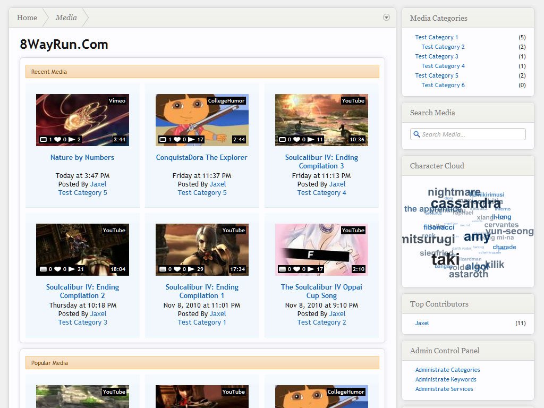The image size is (544, 408).
Task: Go to Home breadcrumb
Action: pyautogui.click(x=27, y=18)
